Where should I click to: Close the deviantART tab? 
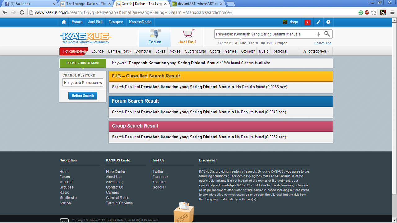point(221,4)
